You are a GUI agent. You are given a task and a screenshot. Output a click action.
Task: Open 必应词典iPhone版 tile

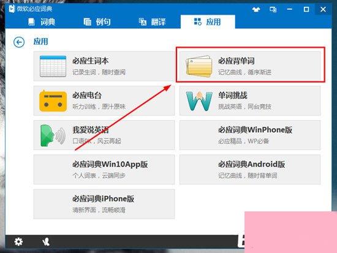(x=104, y=204)
